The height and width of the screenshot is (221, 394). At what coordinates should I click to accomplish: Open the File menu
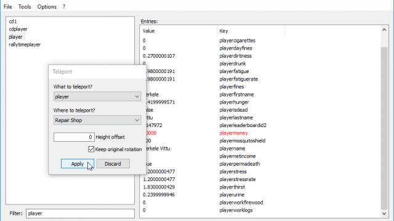point(8,7)
